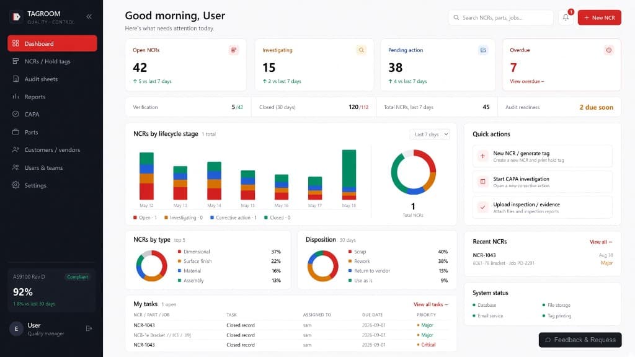Open Settings from the sidebar
The image size is (635, 357).
click(52, 185)
